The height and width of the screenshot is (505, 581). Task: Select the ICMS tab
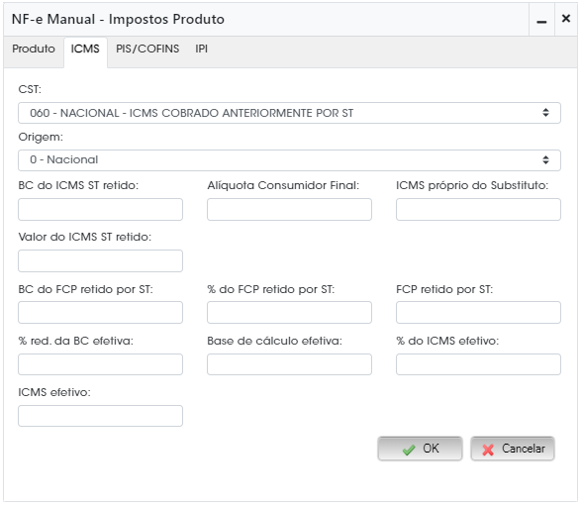pyautogui.click(x=85, y=49)
